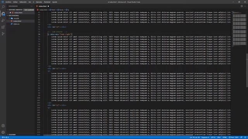Open the notifications bell in status bar
The height and width of the screenshot is (139, 248).
point(245,137)
